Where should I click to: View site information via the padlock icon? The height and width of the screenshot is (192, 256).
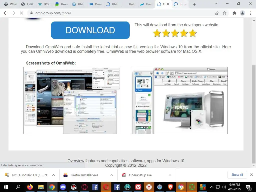32,13
